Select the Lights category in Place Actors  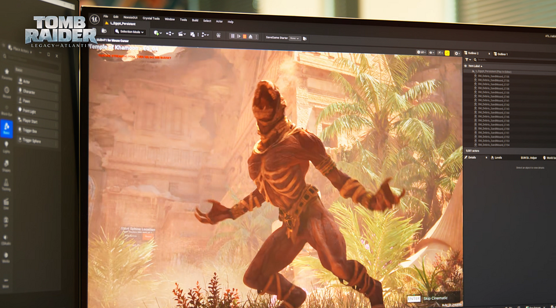coord(6,146)
